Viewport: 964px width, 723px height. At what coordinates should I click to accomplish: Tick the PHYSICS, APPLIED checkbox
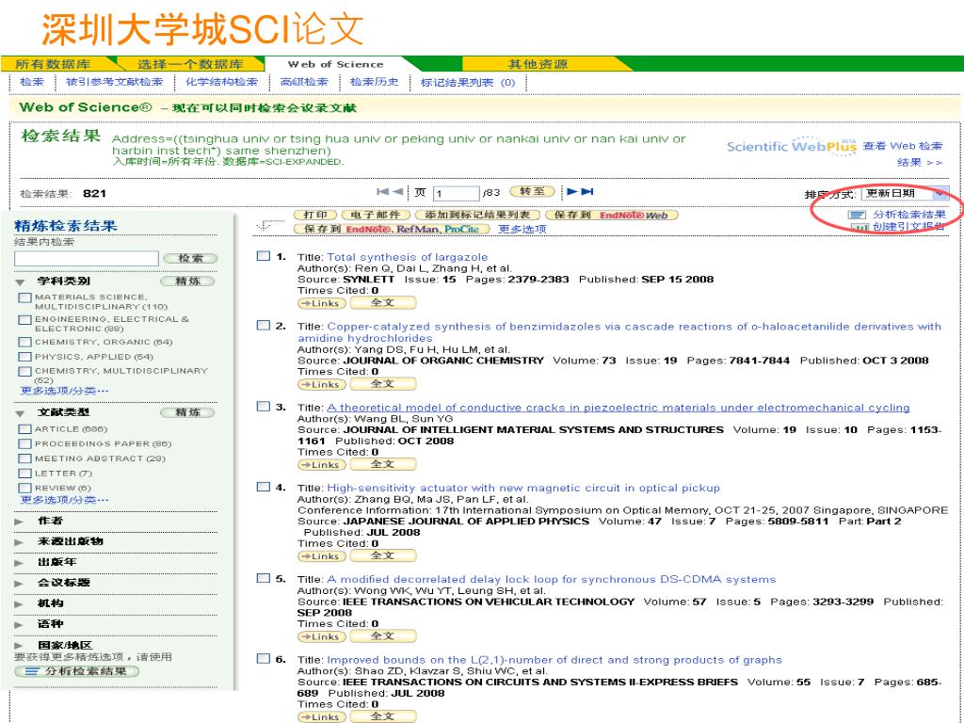coord(24,357)
